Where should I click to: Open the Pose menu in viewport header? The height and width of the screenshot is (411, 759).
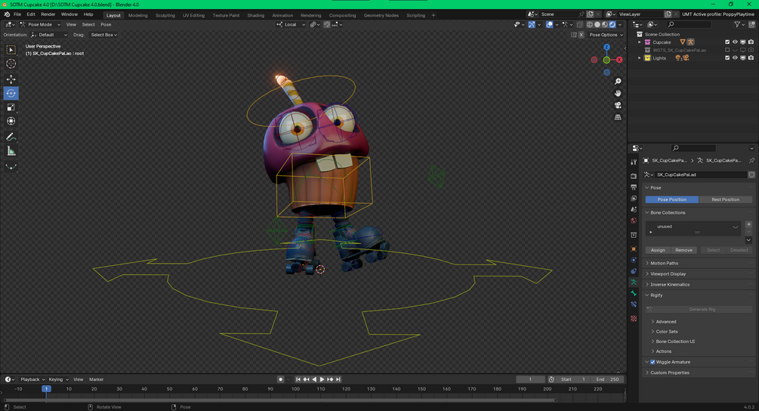tap(106, 24)
